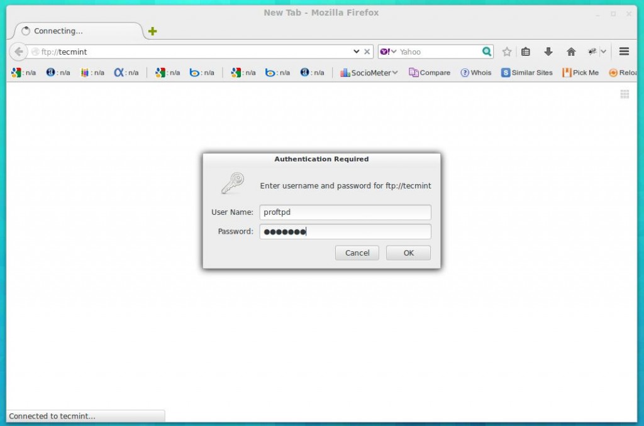Switch to the Connecting tab
Screen dimensions: 644x426
tap(75, 30)
